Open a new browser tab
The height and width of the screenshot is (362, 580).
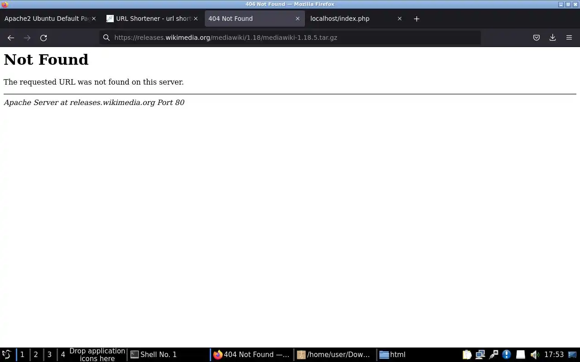[417, 19]
